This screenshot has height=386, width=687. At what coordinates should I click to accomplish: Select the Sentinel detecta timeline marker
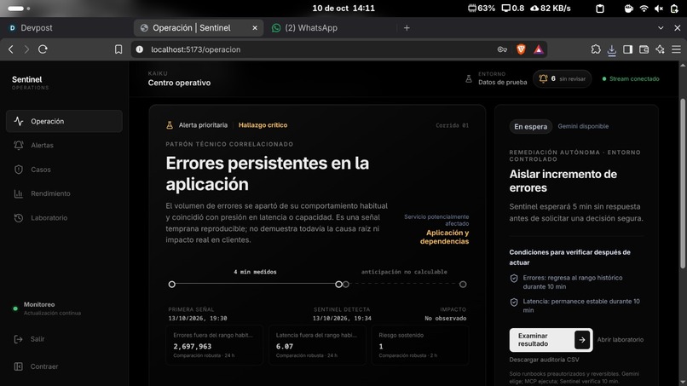338,285
